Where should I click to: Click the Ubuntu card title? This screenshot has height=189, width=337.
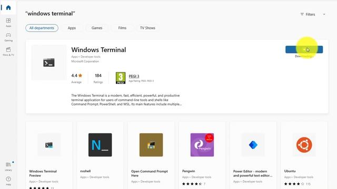(290, 171)
